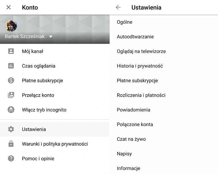Click Powiadomienia to manage notifications
This screenshot has width=218, height=174.
134,110
